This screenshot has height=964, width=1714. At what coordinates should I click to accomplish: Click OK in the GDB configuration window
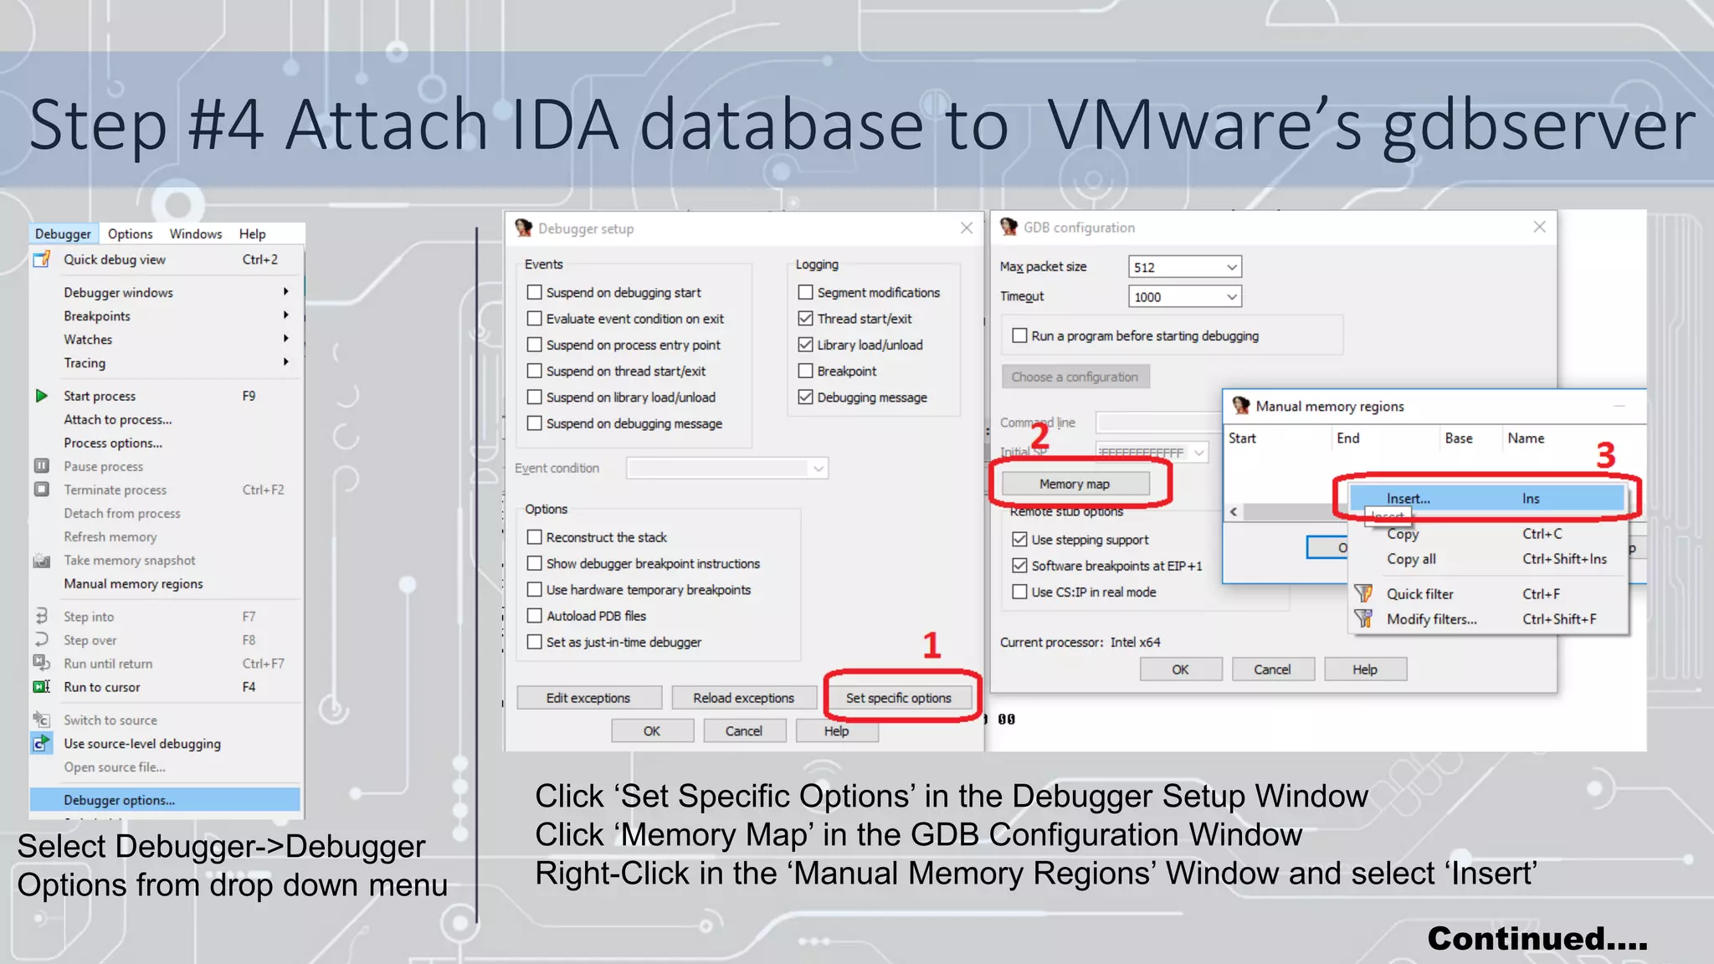(x=1180, y=669)
